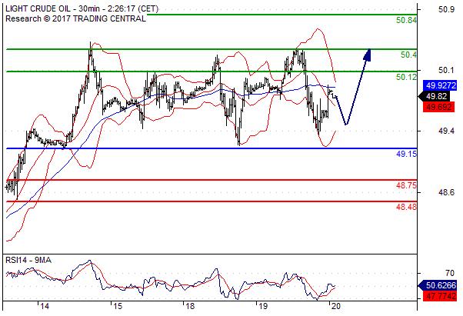463x316 pixels.
Task: Select the 50.12 resistance level label
Action: 406,77
